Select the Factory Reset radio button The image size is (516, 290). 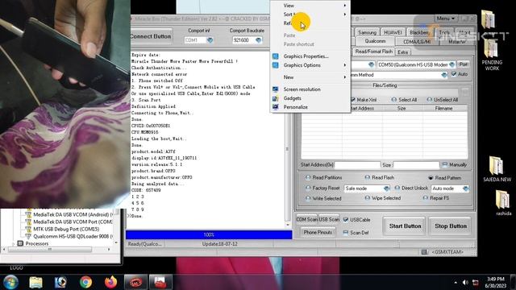pyautogui.click(x=308, y=188)
